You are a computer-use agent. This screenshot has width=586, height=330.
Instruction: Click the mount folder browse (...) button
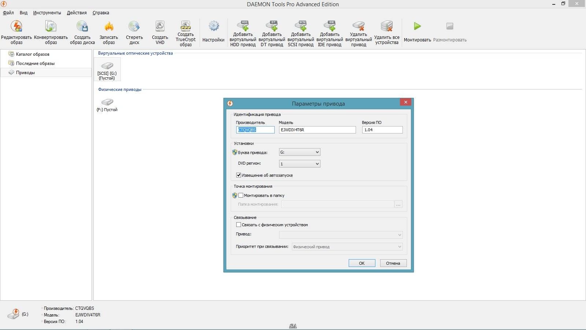(398, 204)
